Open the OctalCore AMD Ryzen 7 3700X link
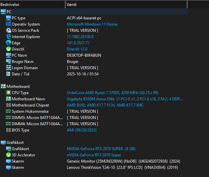The width and height of the screenshot is (209, 177). 113,93
